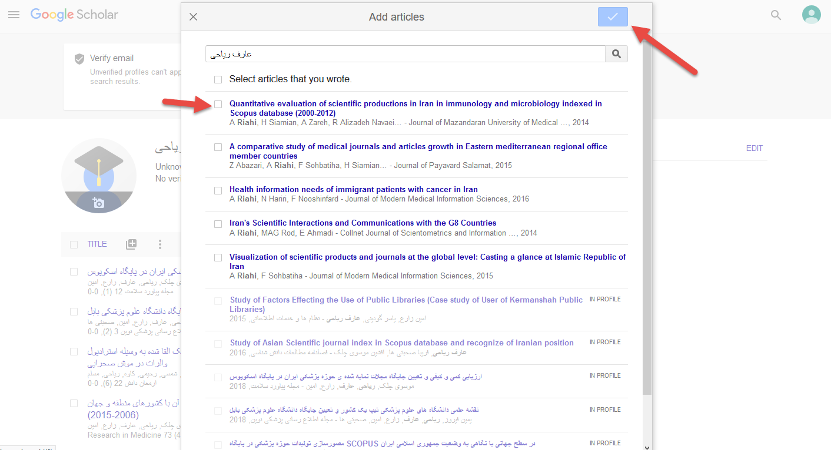
Task: Sort by clicking the TITLE column header
Action: click(97, 244)
